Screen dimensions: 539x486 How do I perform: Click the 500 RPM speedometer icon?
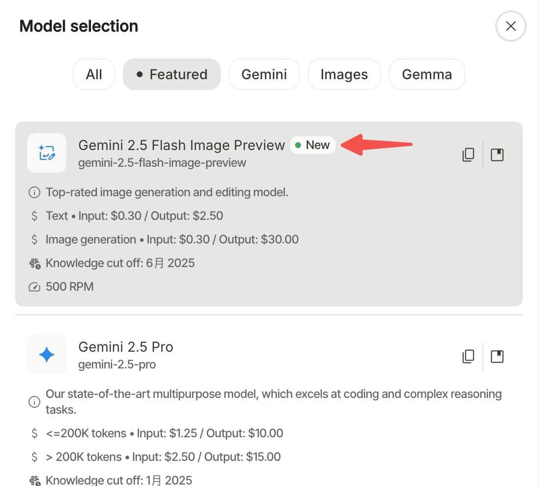coord(34,287)
